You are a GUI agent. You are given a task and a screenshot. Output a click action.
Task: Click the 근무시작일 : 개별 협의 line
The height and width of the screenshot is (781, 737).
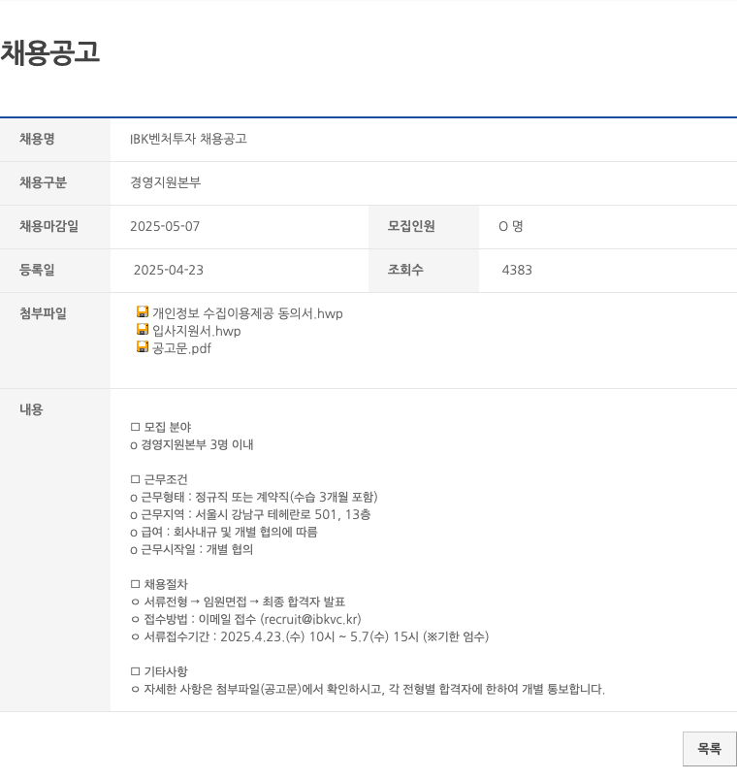click(192, 549)
